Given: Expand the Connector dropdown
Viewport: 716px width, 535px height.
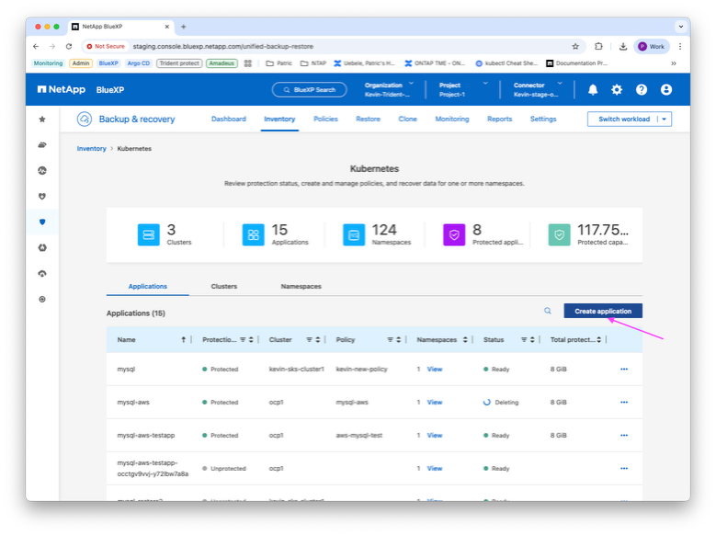Looking at the screenshot, I should pyautogui.click(x=560, y=83).
